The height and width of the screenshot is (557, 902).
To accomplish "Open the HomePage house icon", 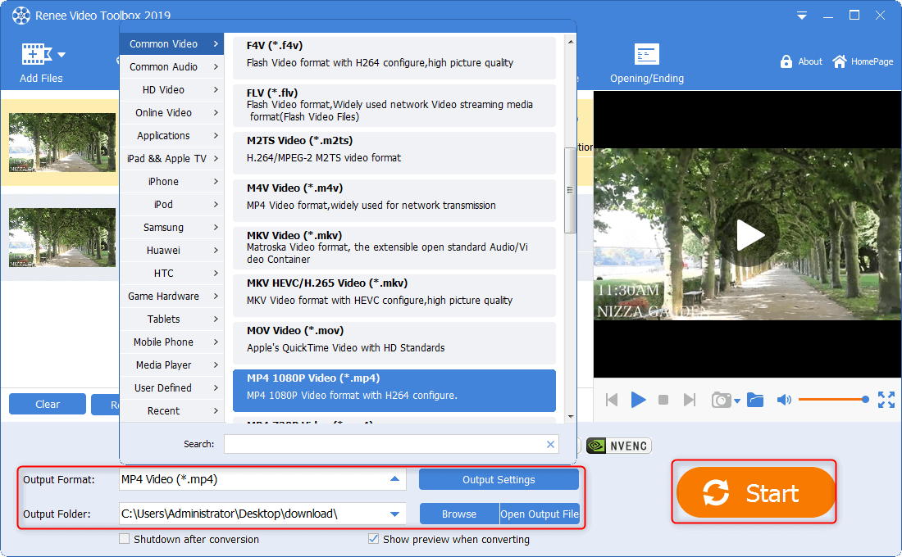I will click(x=840, y=61).
